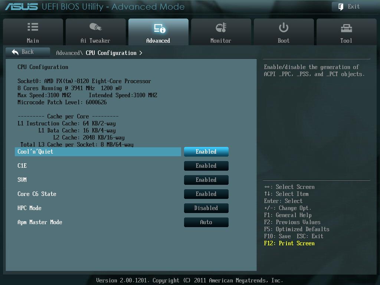
Task: Open the Boot tab
Action: click(x=284, y=32)
